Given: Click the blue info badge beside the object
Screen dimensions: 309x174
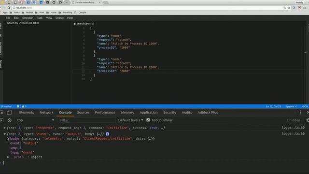Looking at the screenshot, I should click(107, 134).
